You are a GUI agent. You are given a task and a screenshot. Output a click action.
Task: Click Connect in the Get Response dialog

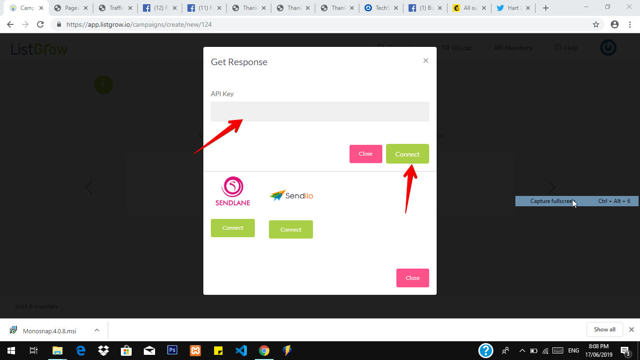(x=407, y=154)
